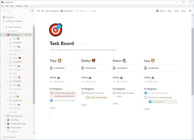
Task: Add a page via plus beside Task Board
Action: (x=30, y=35)
